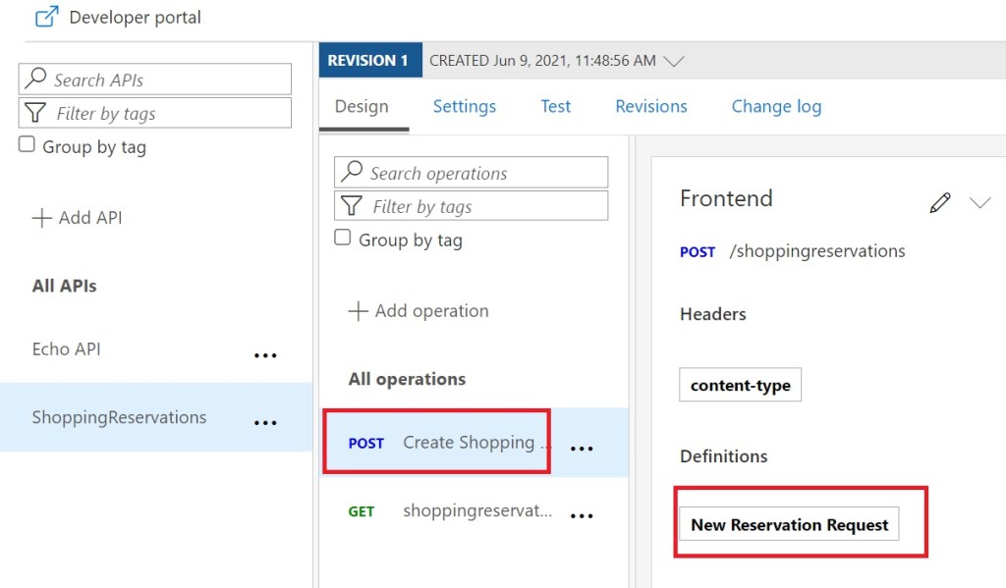Open the Filter by tags box for operations
Image resolution: width=1006 pixels, height=588 pixels.
(x=471, y=206)
